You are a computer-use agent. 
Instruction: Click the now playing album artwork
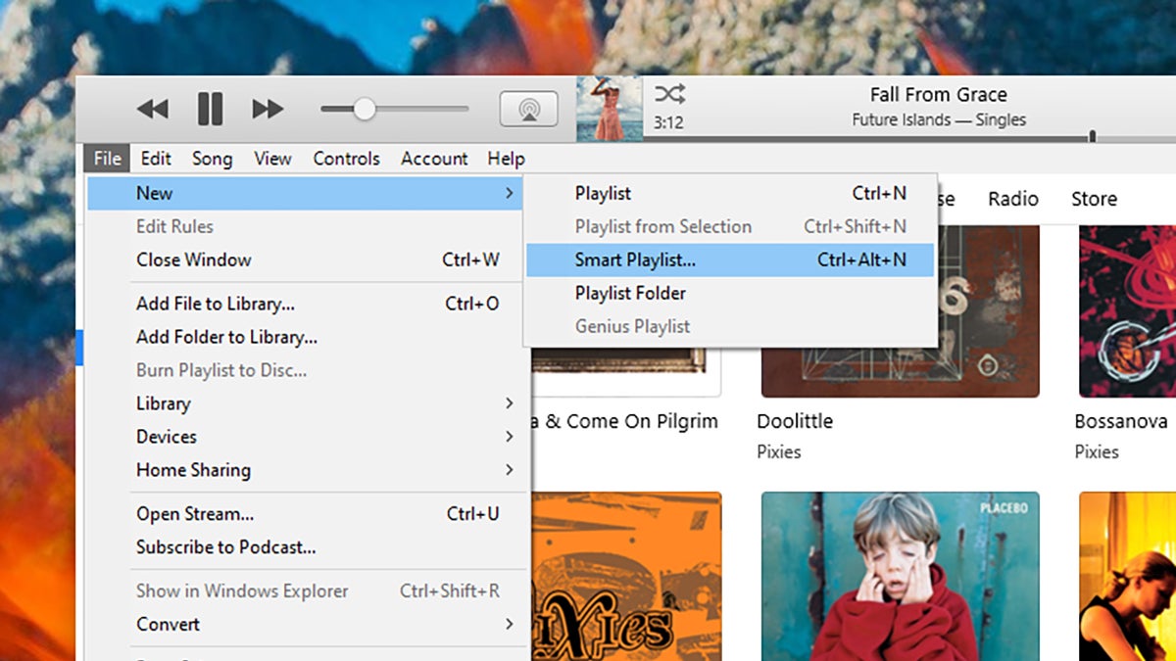tap(609, 109)
